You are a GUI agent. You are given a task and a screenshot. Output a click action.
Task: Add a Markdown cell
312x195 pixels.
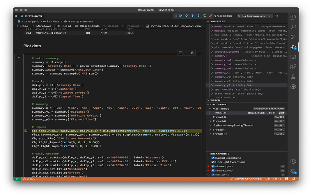(x=41, y=26)
